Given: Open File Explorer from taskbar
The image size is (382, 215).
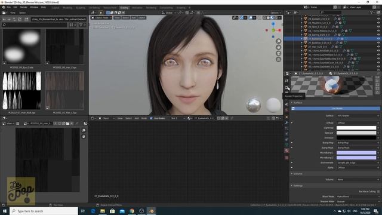Looking at the screenshot, I should pos(103,211).
